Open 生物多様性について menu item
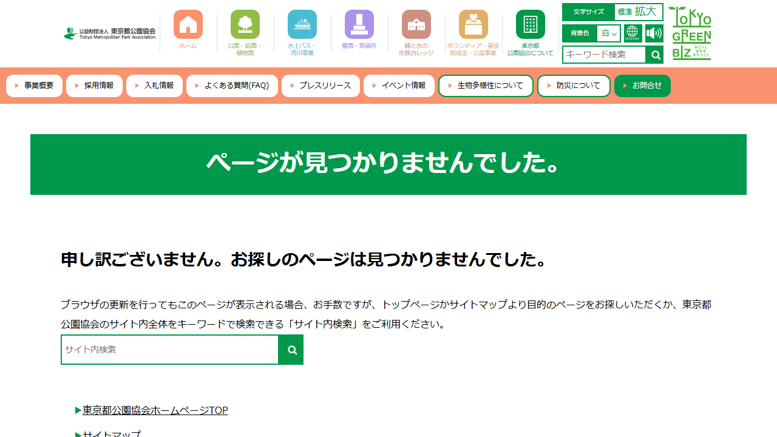Image resolution: width=777 pixels, height=437 pixels. coord(486,86)
